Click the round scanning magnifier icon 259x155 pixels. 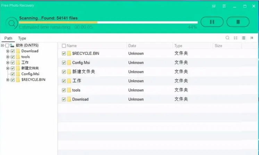(x=12, y=23)
